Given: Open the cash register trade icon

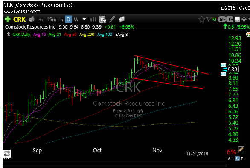Looking at the screenshot, I should (32, 20).
